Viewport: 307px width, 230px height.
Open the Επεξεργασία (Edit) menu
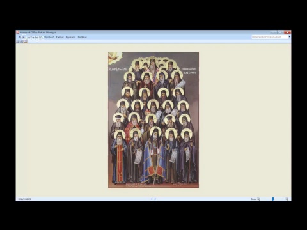(x=35, y=37)
